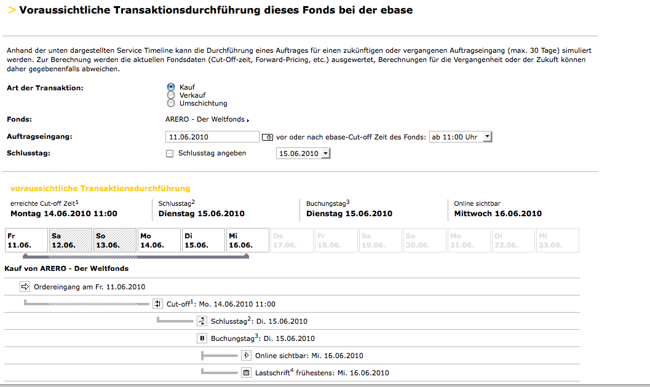Click the Cut-off row icon

tap(157, 304)
